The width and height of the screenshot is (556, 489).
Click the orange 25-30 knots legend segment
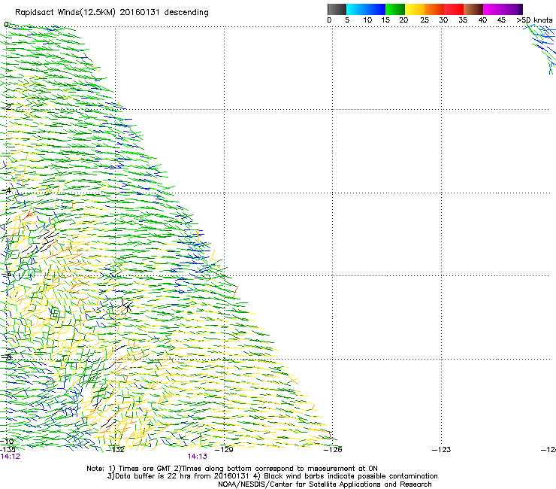(x=434, y=9)
